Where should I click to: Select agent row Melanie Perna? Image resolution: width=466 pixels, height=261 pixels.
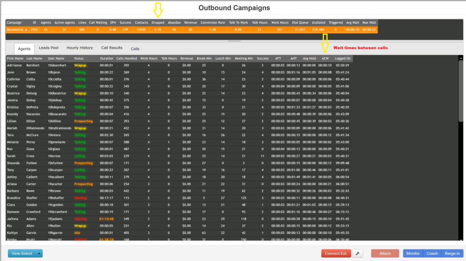pyautogui.click(x=179, y=142)
